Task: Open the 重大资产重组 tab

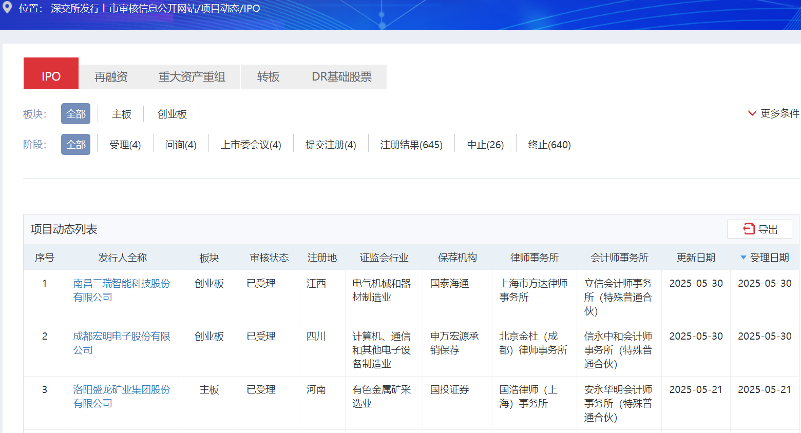Action: [x=192, y=76]
